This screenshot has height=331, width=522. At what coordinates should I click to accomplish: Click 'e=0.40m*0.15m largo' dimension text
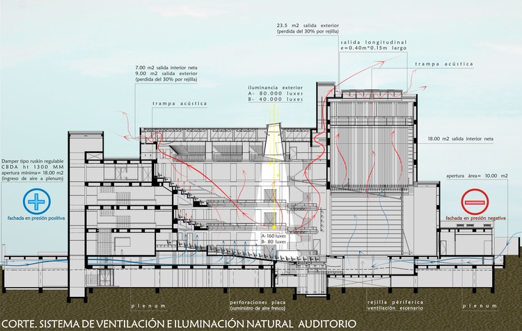click(x=374, y=48)
